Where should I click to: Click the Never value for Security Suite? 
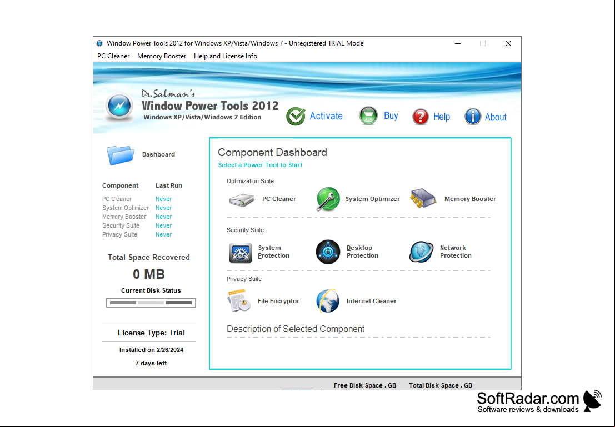[163, 226]
